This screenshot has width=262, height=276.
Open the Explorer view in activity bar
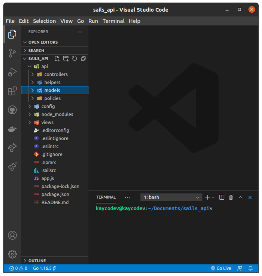(x=12, y=34)
